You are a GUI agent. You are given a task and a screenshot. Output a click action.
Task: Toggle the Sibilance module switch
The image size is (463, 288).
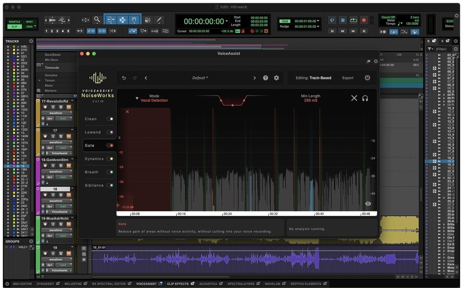pyautogui.click(x=110, y=185)
